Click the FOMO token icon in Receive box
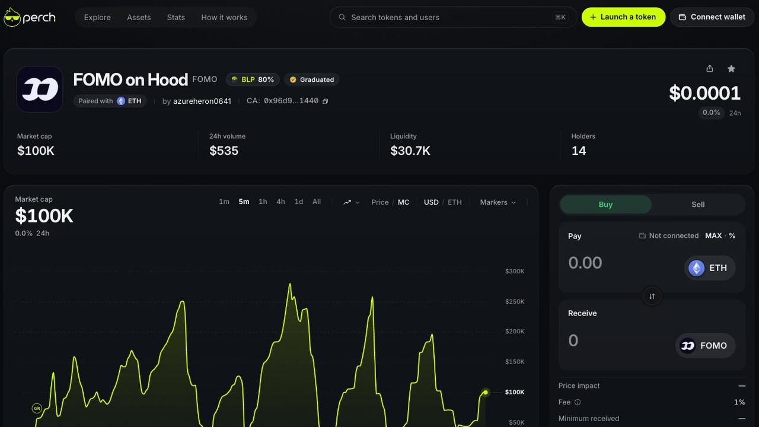The image size is (759, 427). click(x=688, y=346)
